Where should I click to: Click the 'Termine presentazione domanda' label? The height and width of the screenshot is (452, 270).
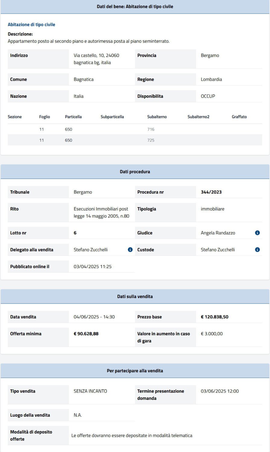tap(161, 395)
